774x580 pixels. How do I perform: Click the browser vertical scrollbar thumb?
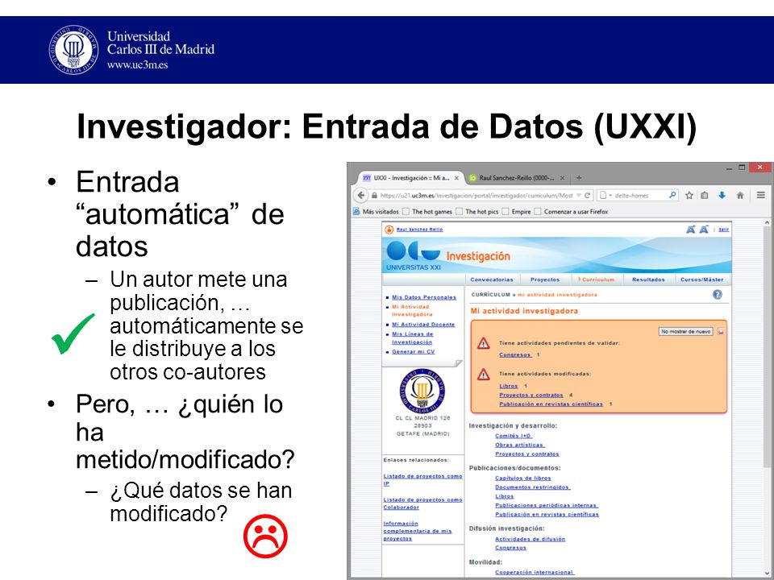tap(768, 346)
